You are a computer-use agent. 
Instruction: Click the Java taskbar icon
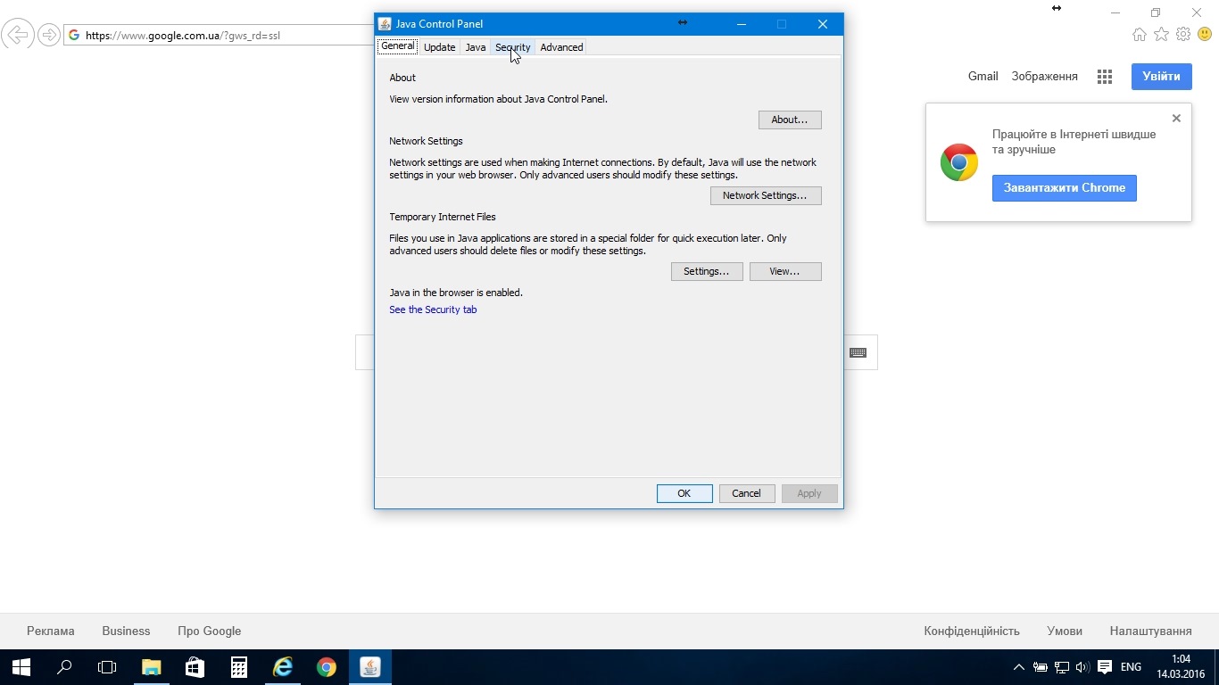click(x=370, y=667)
